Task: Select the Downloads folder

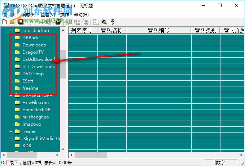Action: pos(34,45)
